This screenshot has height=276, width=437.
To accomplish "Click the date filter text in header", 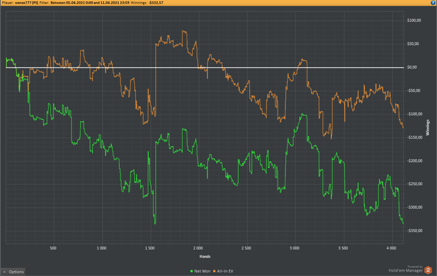I will 90,2.
